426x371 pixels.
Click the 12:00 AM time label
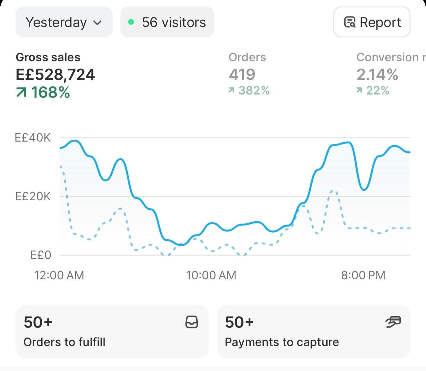pos(59,275)
